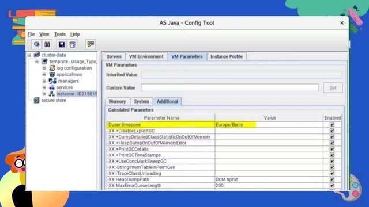Toggle Enabled checkbox for TraceClassUnloading
Image resolution: width=369 pixels, height=207 pixels.
[x=332, y=174]
